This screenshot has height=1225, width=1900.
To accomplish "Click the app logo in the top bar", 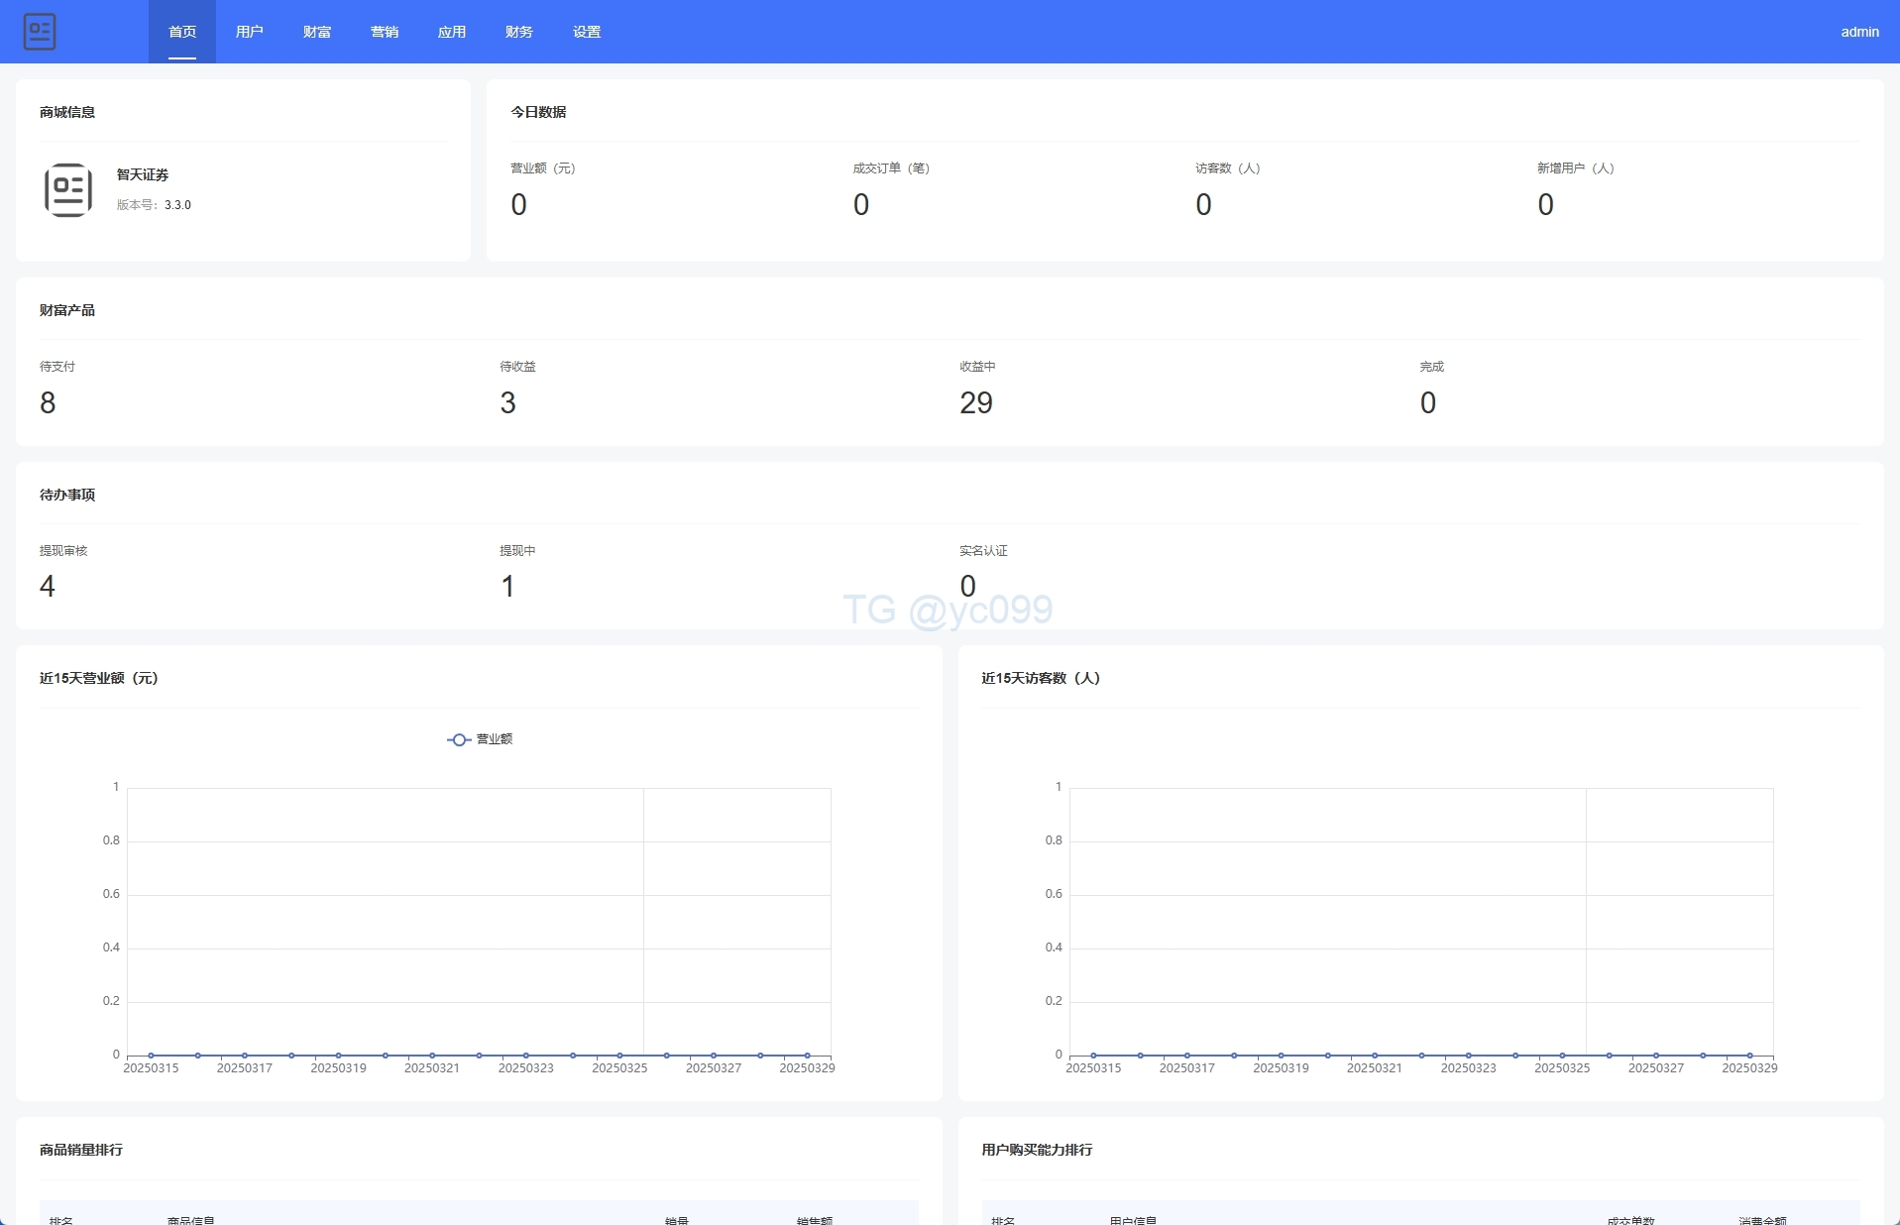I will tap(40, 32).
